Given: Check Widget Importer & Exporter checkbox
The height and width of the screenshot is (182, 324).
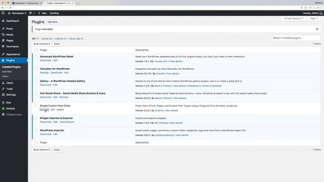Looking at the screenshot, I should coord(36,118).
